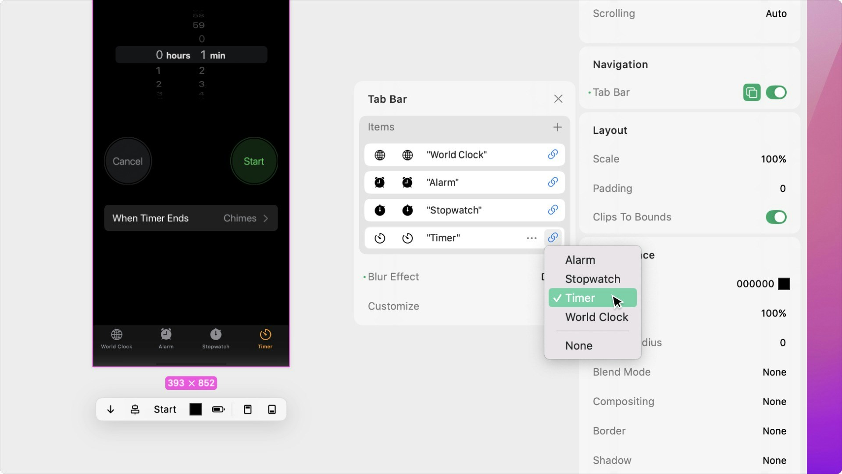Open the Timer item's three-dots menu

(x=532, y=238)
